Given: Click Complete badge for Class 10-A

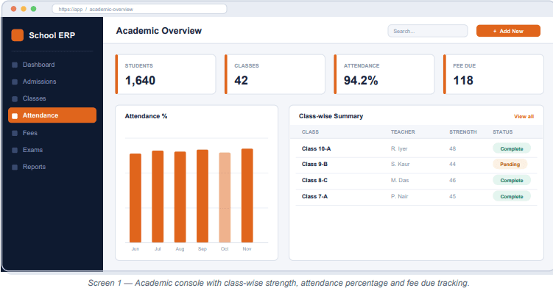Looking at the screenshot, I should coord(512,148).
